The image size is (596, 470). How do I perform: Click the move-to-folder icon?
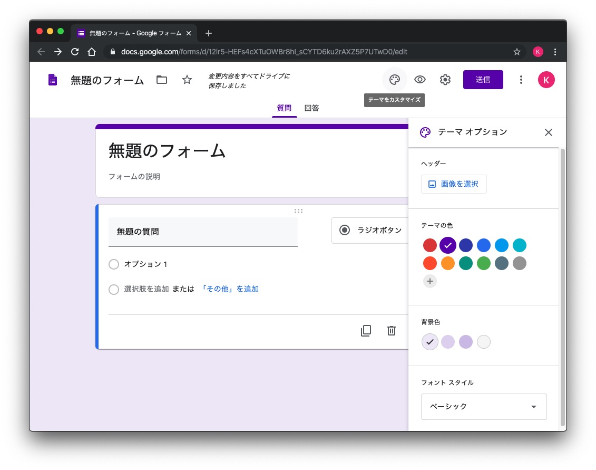click(162, 80)
